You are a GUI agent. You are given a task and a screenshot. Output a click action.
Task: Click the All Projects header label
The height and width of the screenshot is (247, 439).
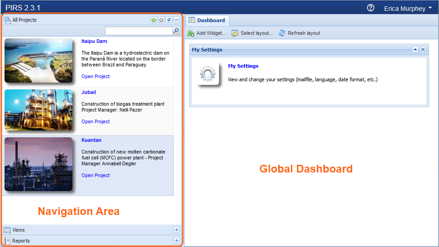point(24,20)
